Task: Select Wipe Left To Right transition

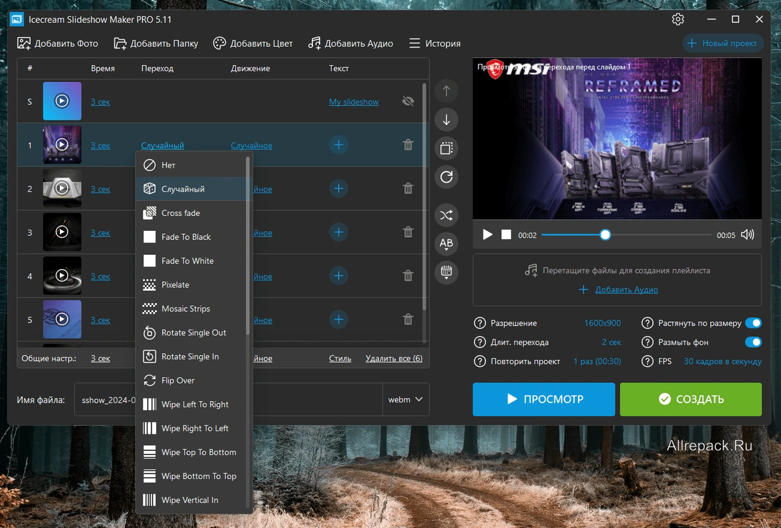Action: click(x=190, y=404)
